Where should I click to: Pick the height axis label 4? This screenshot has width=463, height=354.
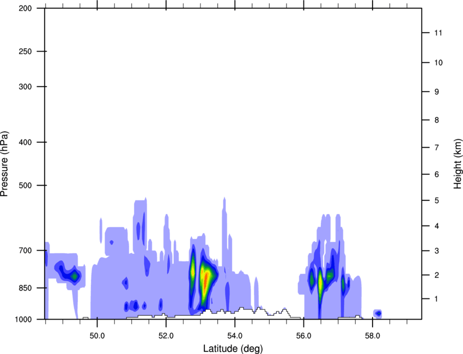coord(437,226)
